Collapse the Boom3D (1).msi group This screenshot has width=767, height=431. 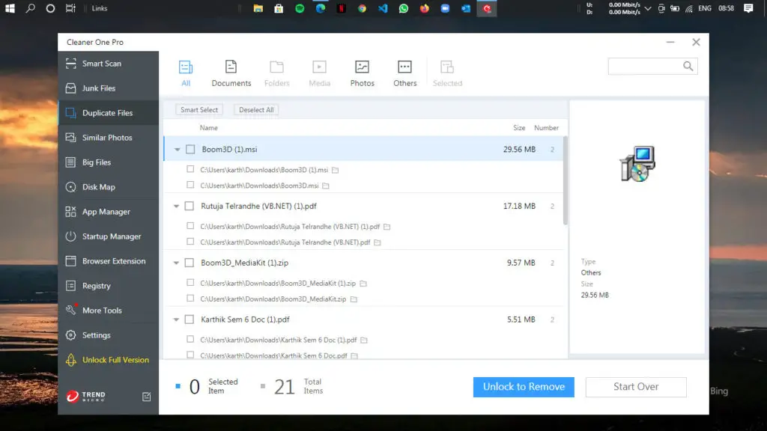[177, 150]
